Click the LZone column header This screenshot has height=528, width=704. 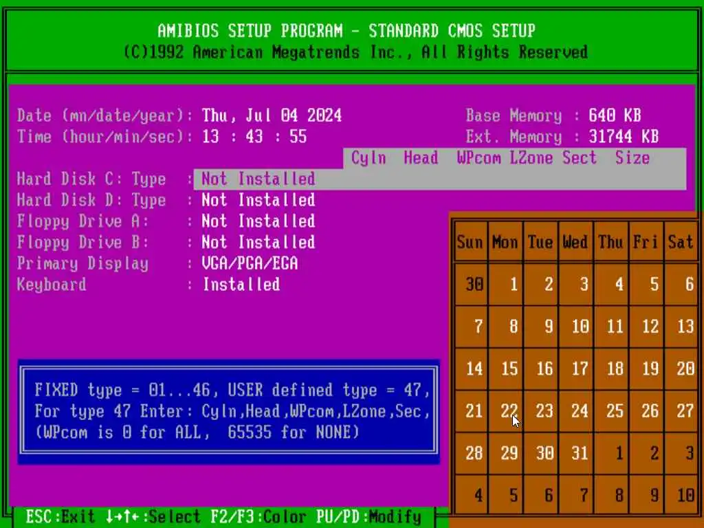click(531, 157)
